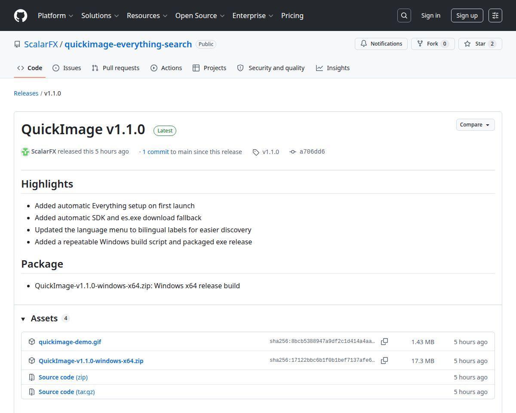This screenshot has width=516, height=413.
Task: Click the search magnifier icon
Action: [x=404, y=15]
